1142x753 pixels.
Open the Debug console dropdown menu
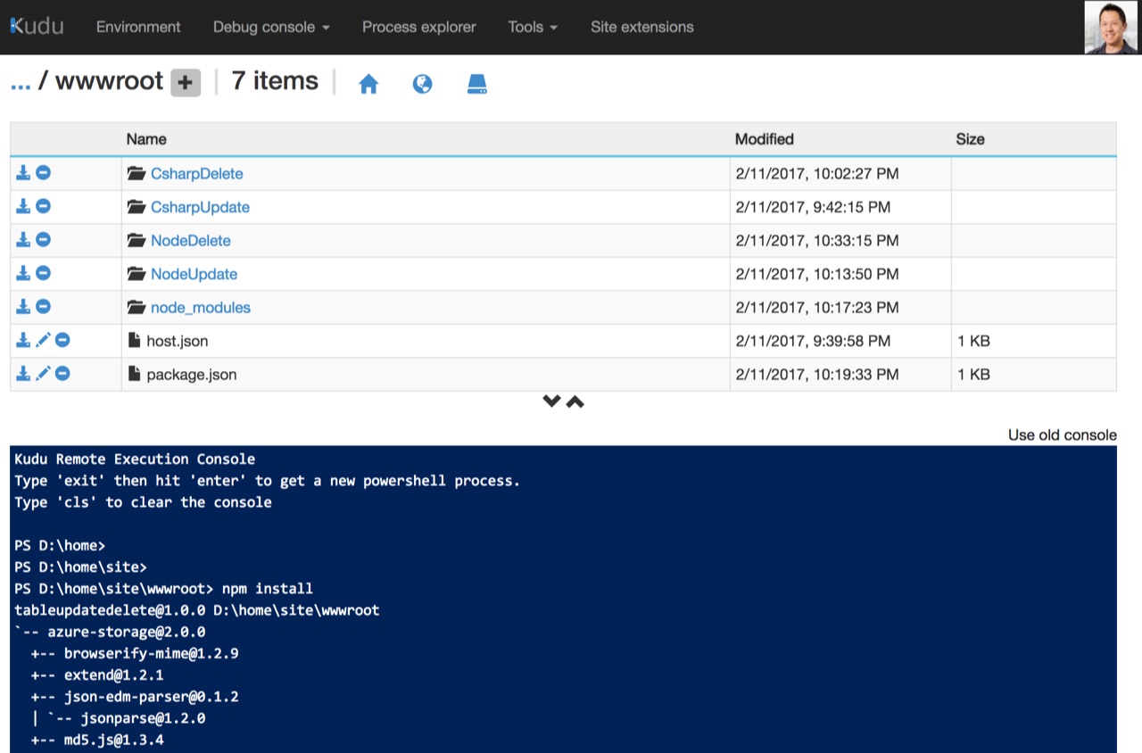click(x=271, y=27)
